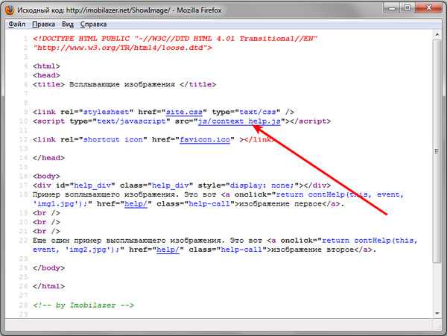Click the 'изображение второе' text
The image size is (447, 336).
coord(312,250)
